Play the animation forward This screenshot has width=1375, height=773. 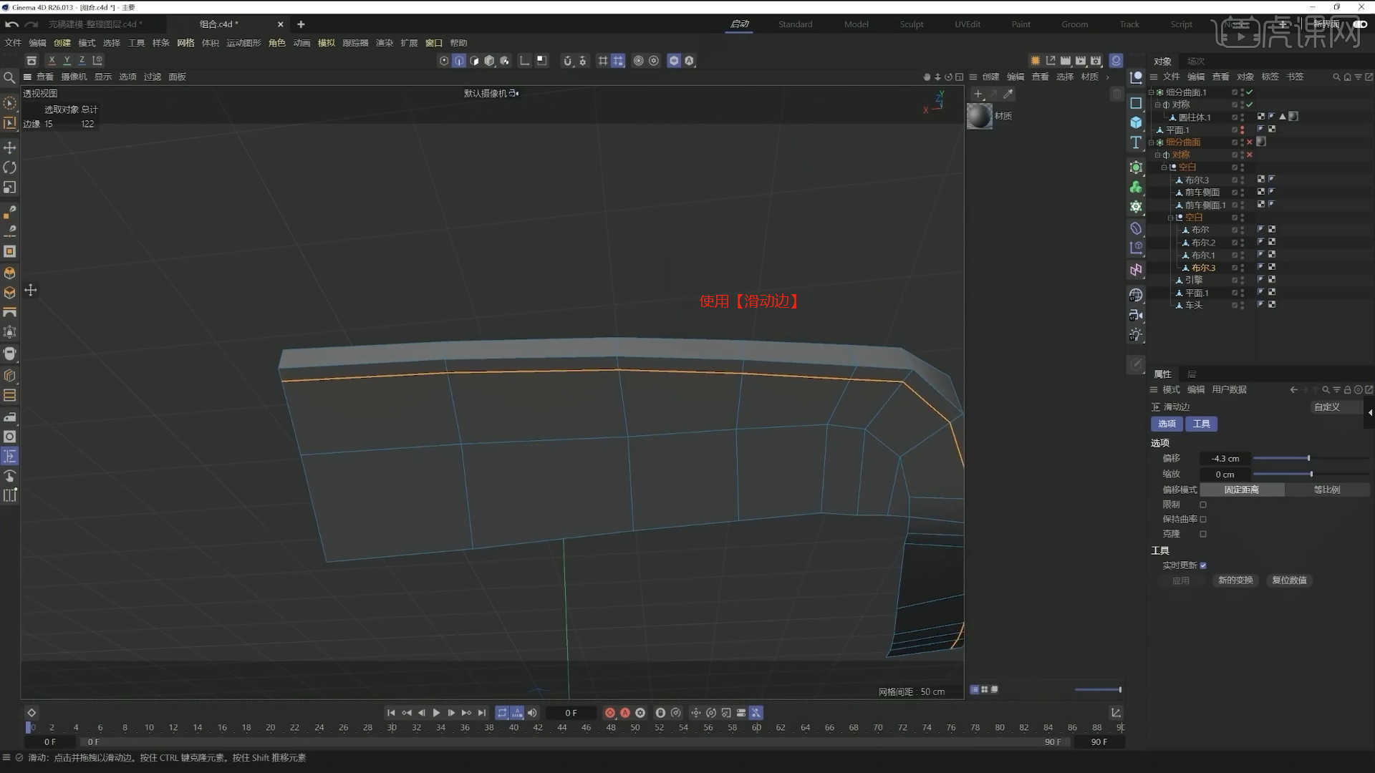pyautogui.click(x=436, y=713)
